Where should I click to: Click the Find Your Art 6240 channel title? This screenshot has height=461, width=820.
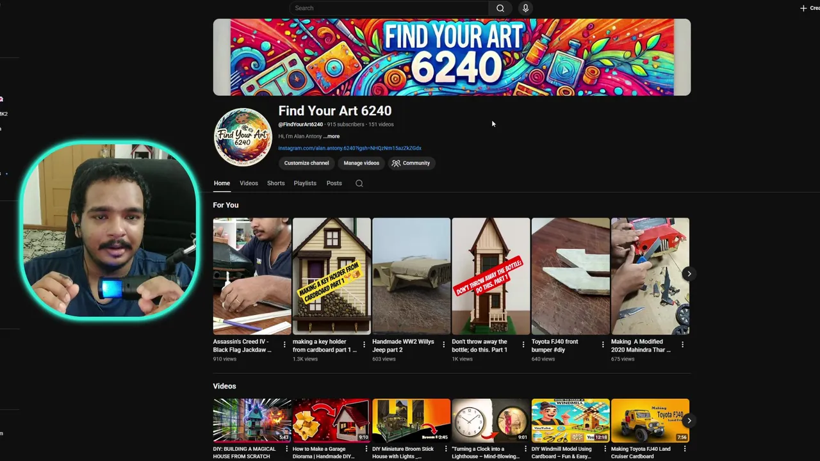tap(334, 111)
